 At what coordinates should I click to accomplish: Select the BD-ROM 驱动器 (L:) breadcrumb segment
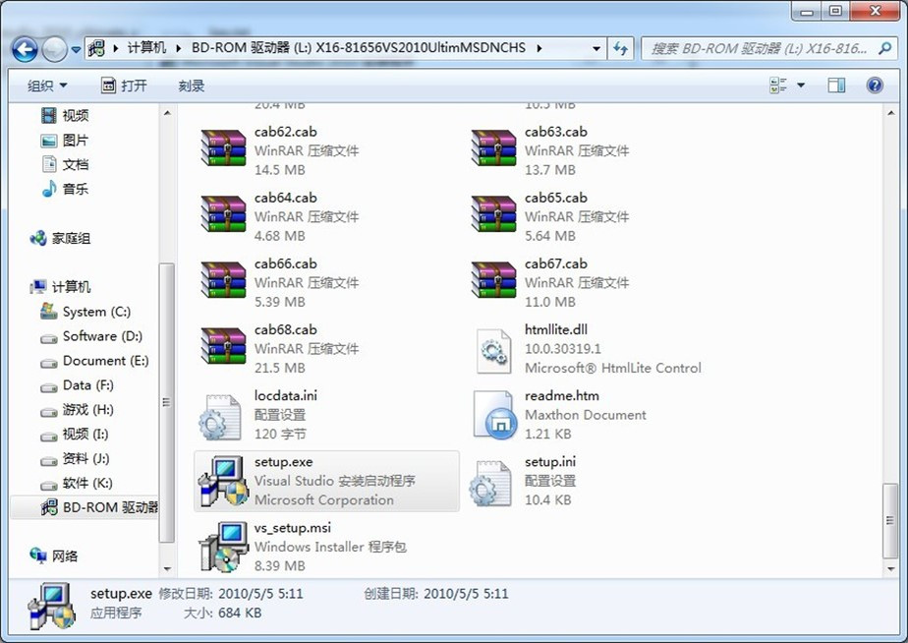tap(359, 48)
